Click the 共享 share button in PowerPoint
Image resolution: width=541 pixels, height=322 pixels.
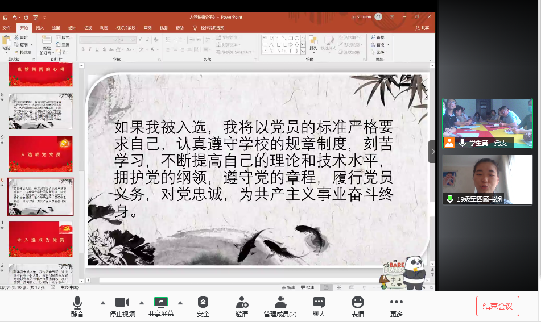tap(422, 27)
